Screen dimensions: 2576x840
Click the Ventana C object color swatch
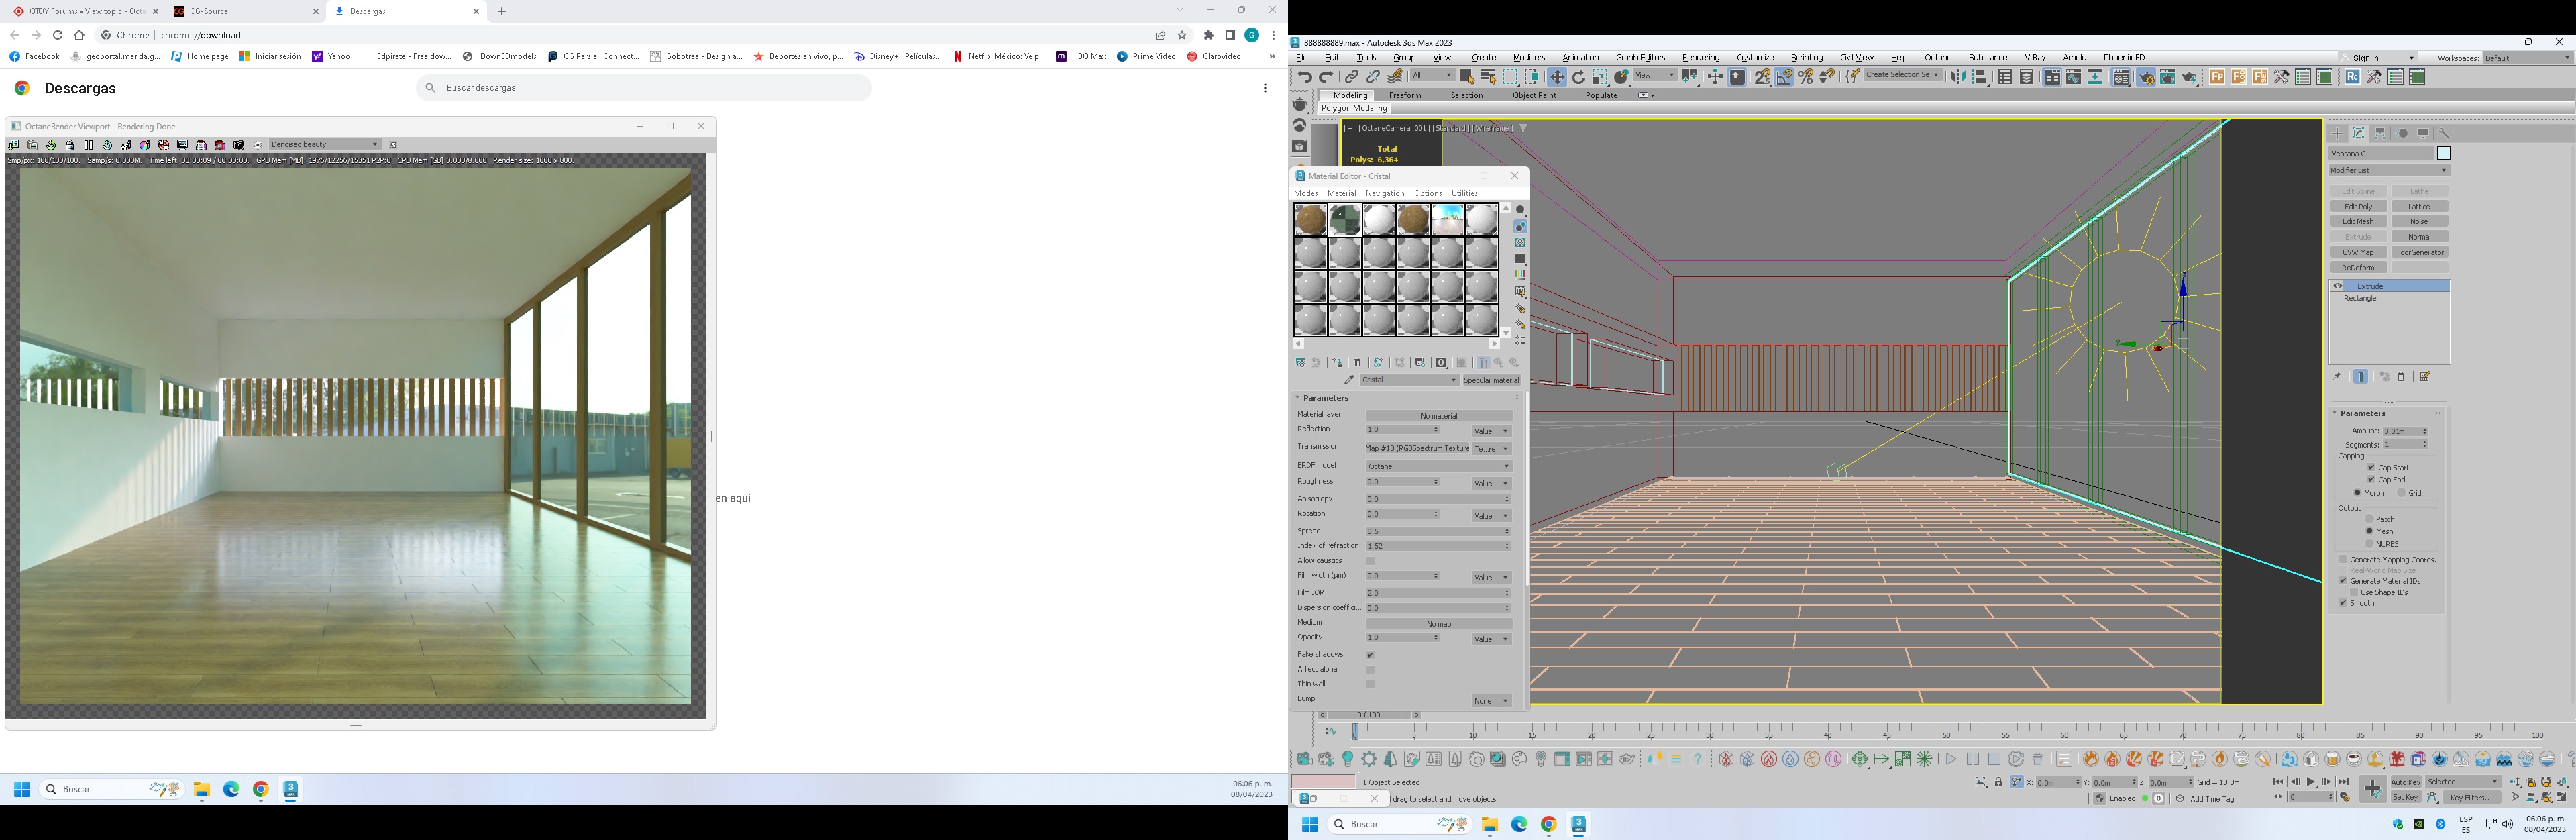tap(2443, 153)
